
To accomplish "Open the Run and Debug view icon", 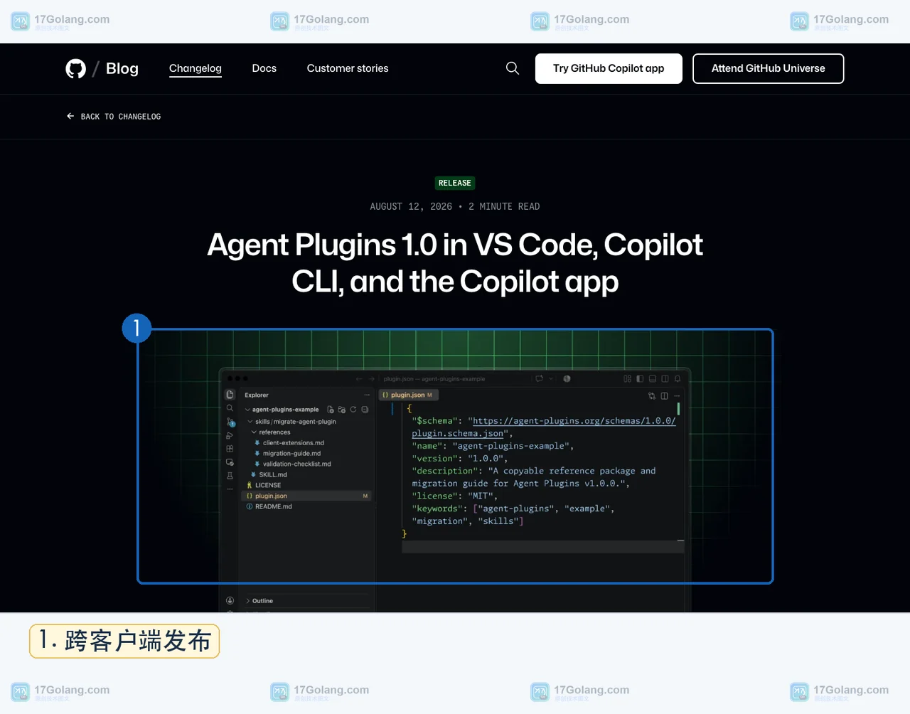I will pos(230,435).
